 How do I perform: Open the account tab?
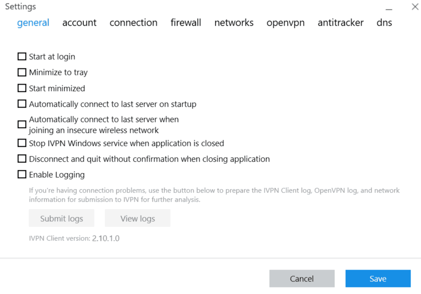pyautogui.click(x=79, y=23)
